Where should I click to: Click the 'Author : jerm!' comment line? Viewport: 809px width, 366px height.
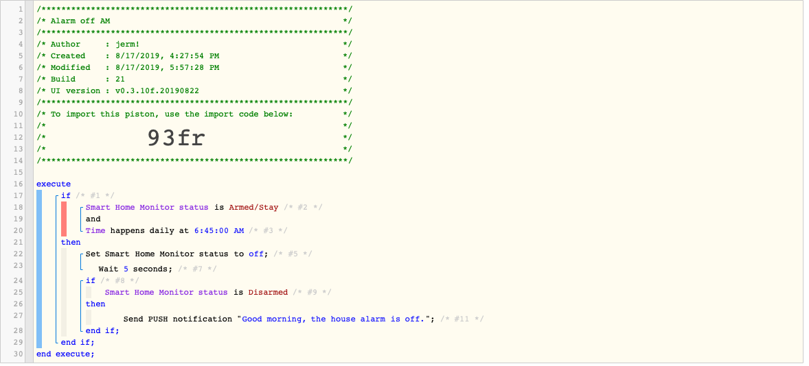click(x=194, y=45)
